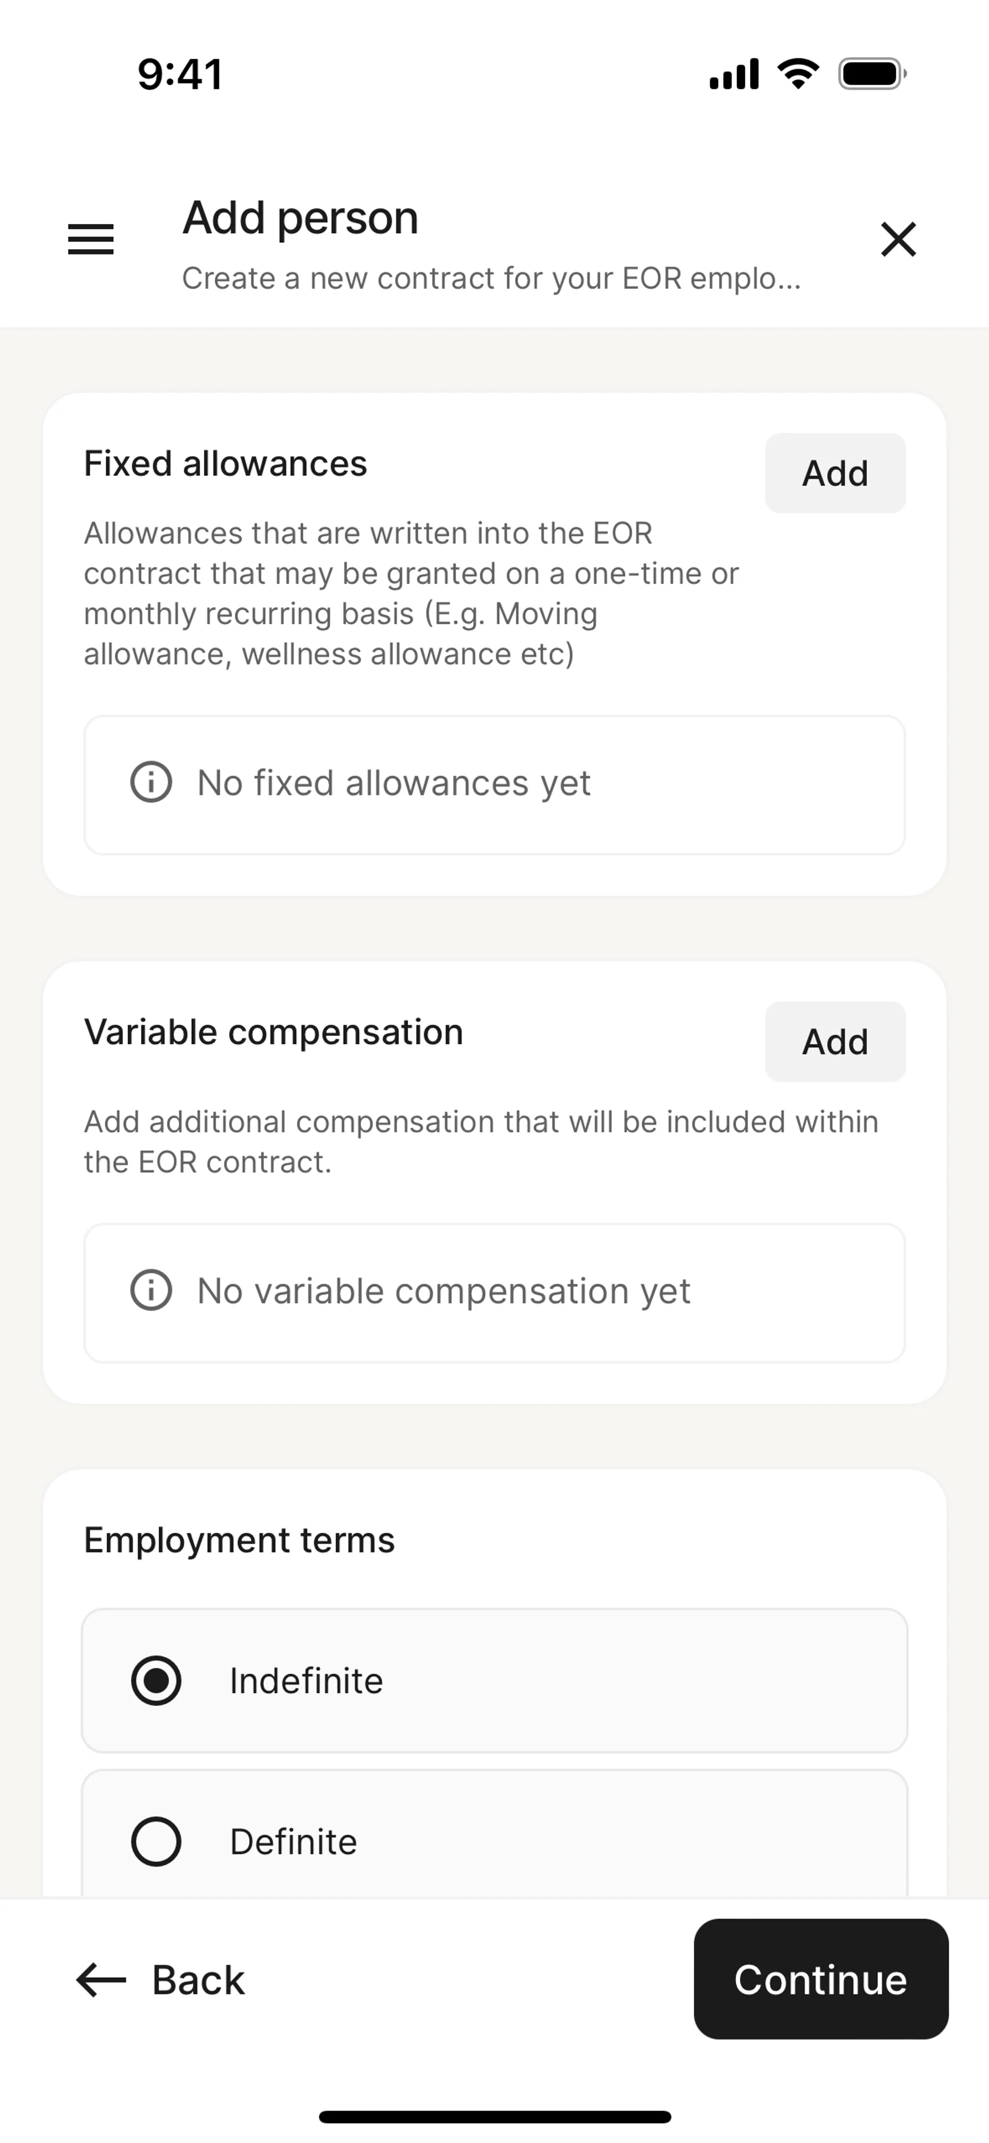The width and height of the screenshot is (989, 2143).
Task: Tap the No variable compensation yet box
Action: pyautogui.click(x=494, y=1292)
